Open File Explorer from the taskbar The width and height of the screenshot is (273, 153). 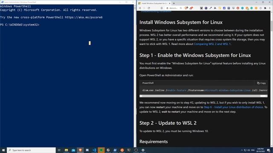tap(67, 150)
